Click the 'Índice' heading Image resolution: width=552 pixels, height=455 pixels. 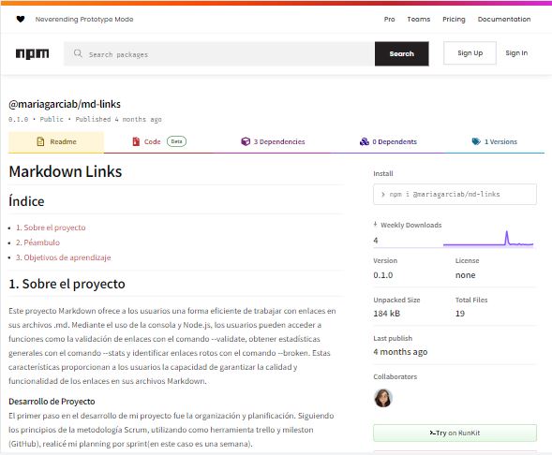(26, 201)
